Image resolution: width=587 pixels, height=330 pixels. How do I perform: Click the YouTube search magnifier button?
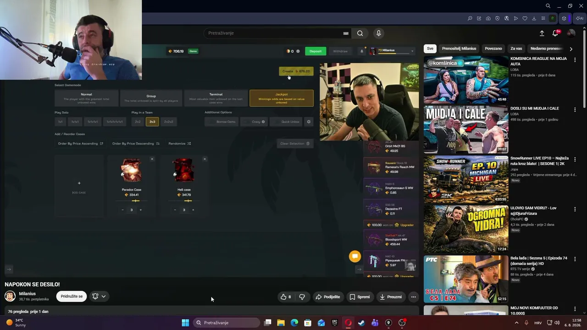360,33
